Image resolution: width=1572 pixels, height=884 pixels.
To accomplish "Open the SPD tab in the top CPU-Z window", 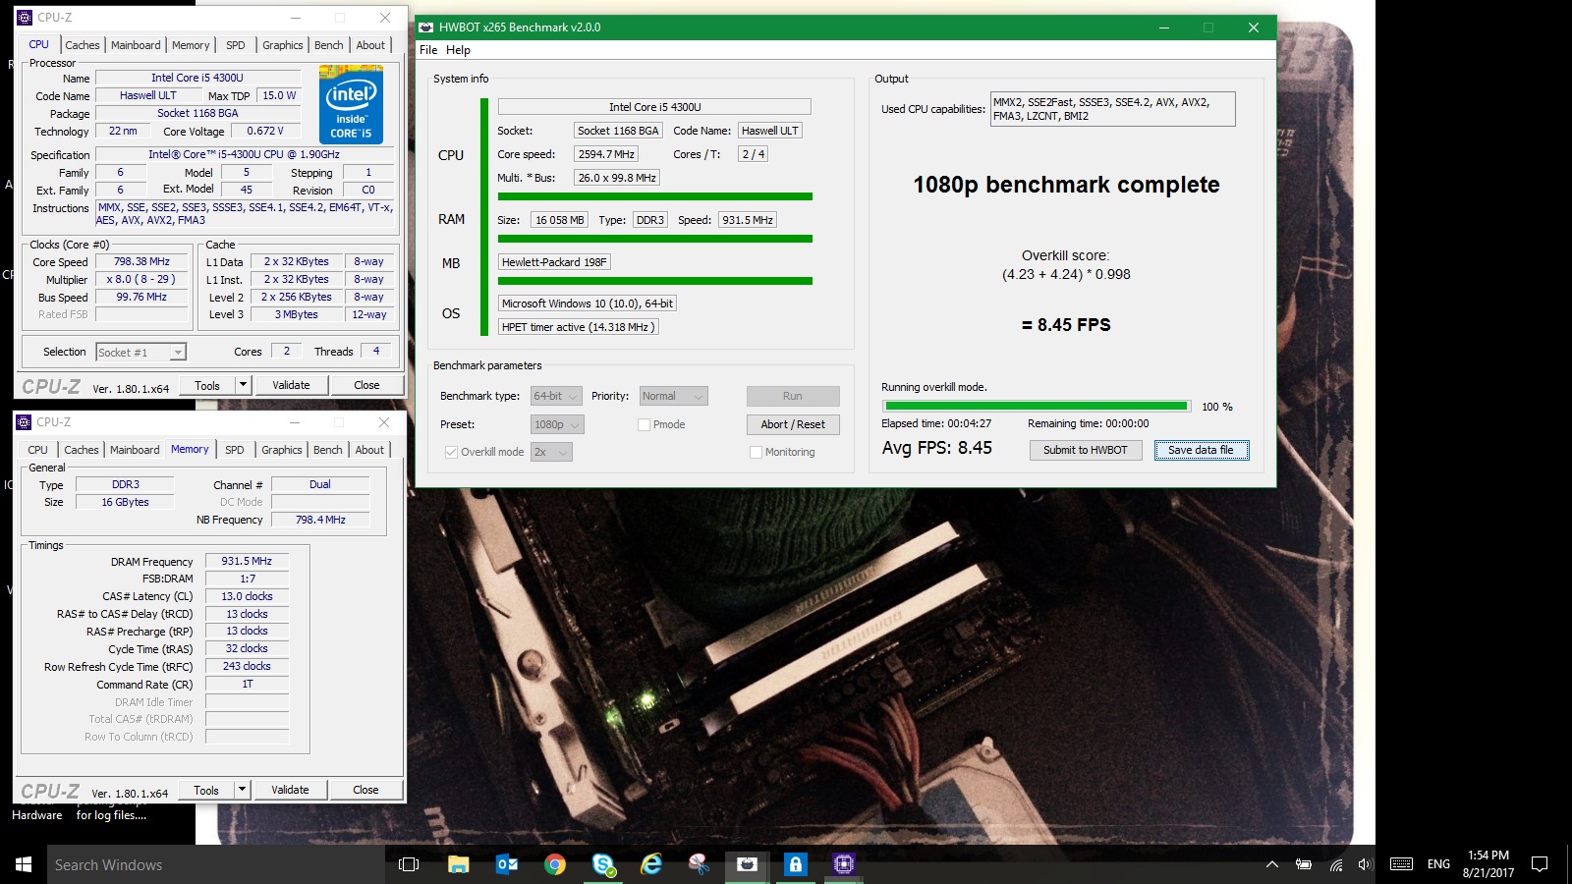I will (x=236, y=45).
